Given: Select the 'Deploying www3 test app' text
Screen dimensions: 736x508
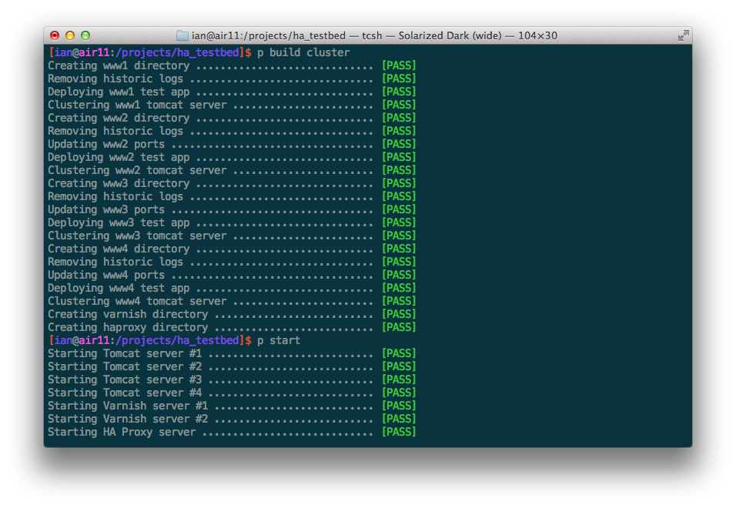Looking at the screenshot, I should coord(119,222).
